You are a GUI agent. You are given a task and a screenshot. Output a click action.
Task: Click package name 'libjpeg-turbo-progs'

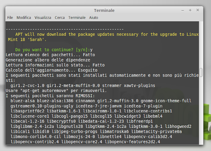pyautogui.click(x=75, y=132)
